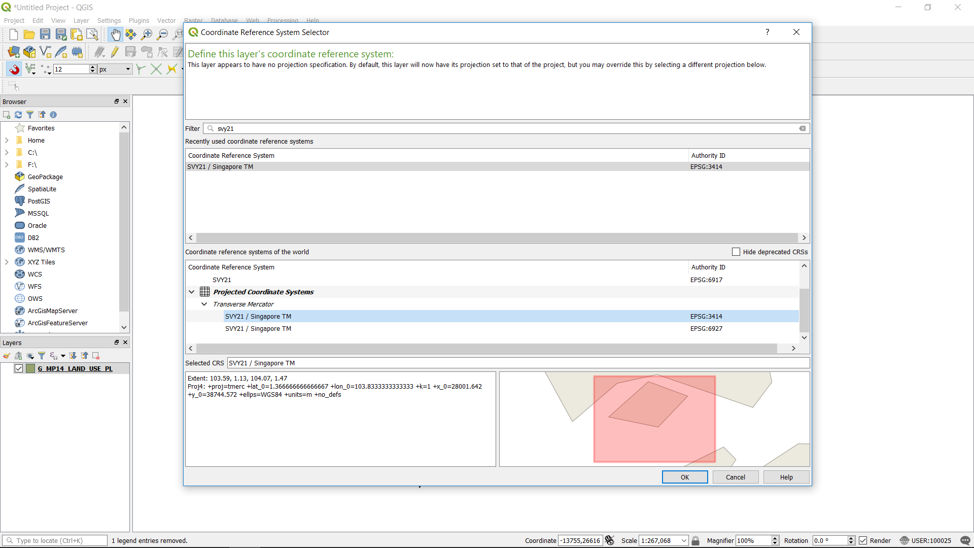The height and width of the screenshot is (548, 974).
Task: Toggle the snapping magnet icon
Action: pos(14,69)
